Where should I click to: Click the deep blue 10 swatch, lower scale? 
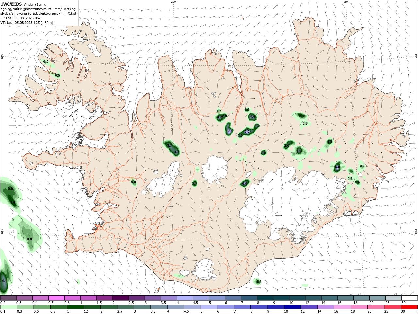[293, 307]
